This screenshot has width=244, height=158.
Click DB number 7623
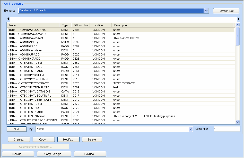[x=76, y=59]
